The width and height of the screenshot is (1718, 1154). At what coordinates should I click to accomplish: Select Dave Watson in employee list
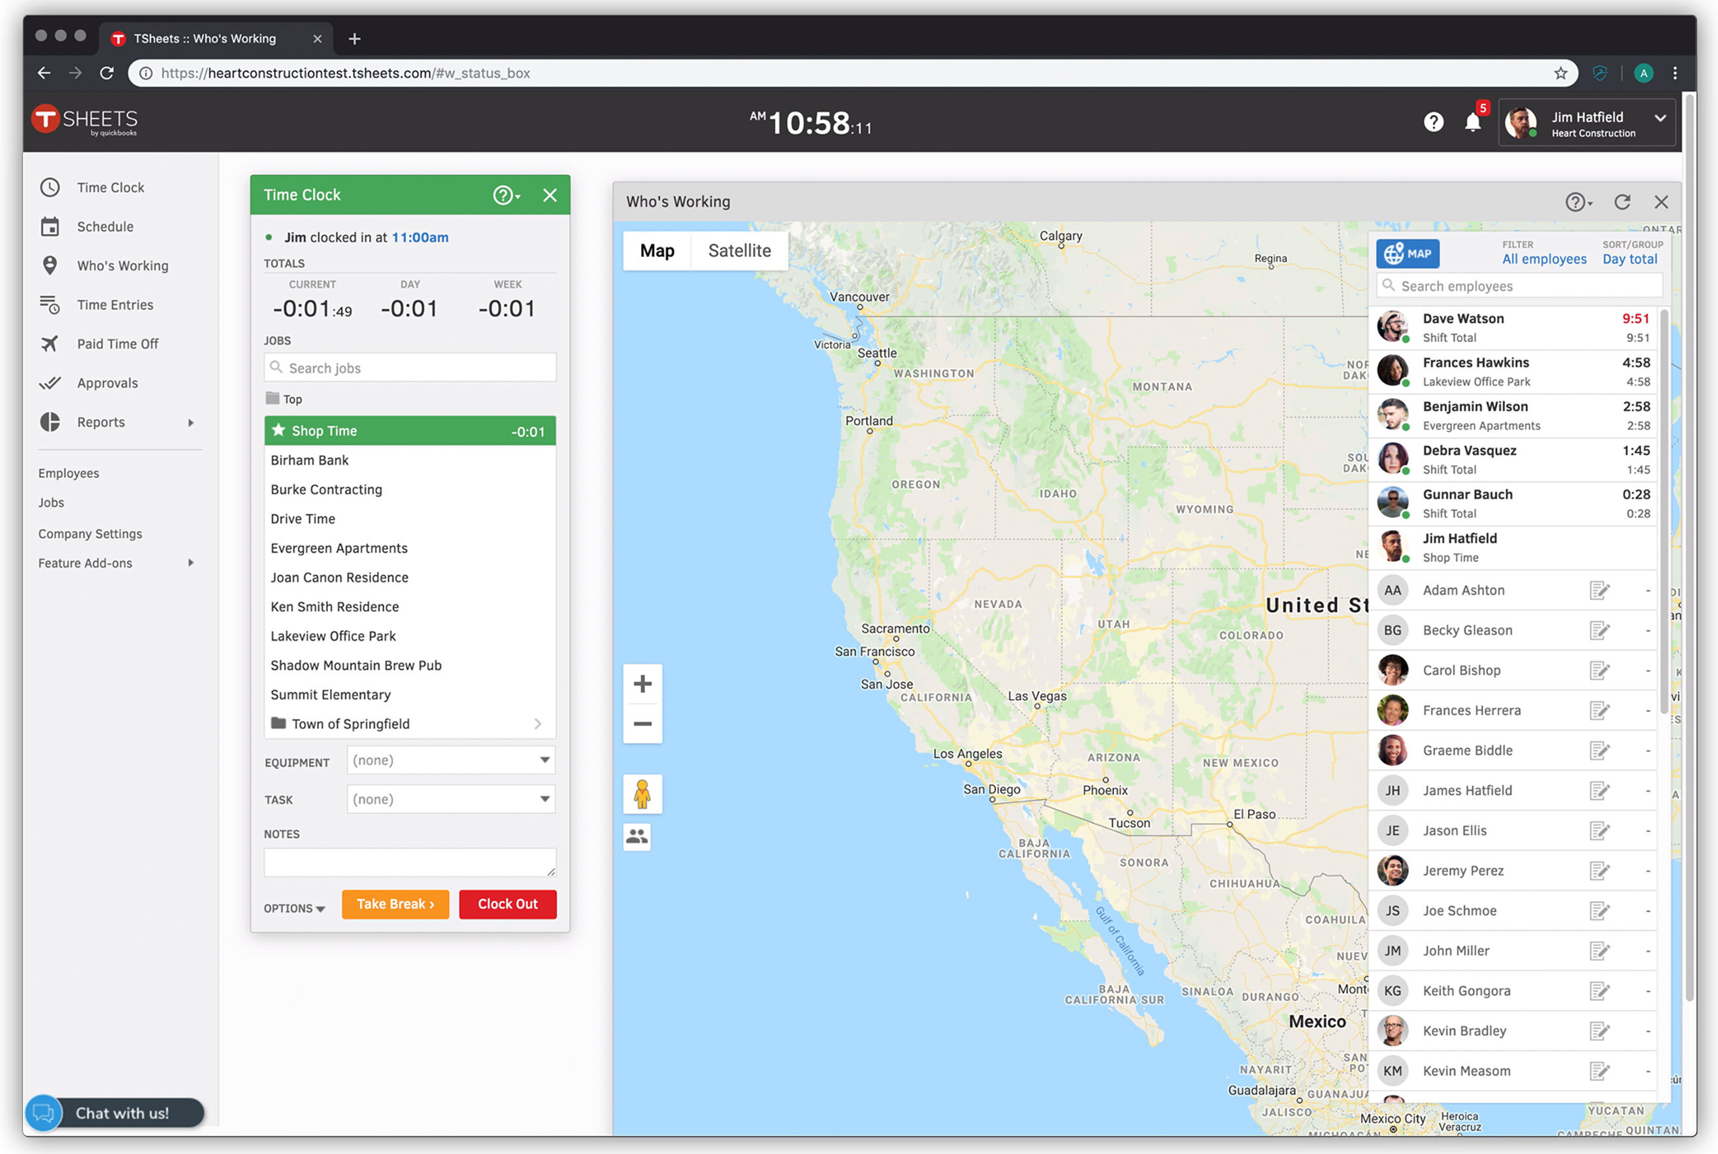[1513, 328]
